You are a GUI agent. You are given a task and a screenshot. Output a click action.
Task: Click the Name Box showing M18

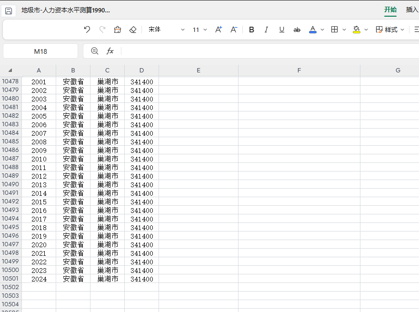40,51
